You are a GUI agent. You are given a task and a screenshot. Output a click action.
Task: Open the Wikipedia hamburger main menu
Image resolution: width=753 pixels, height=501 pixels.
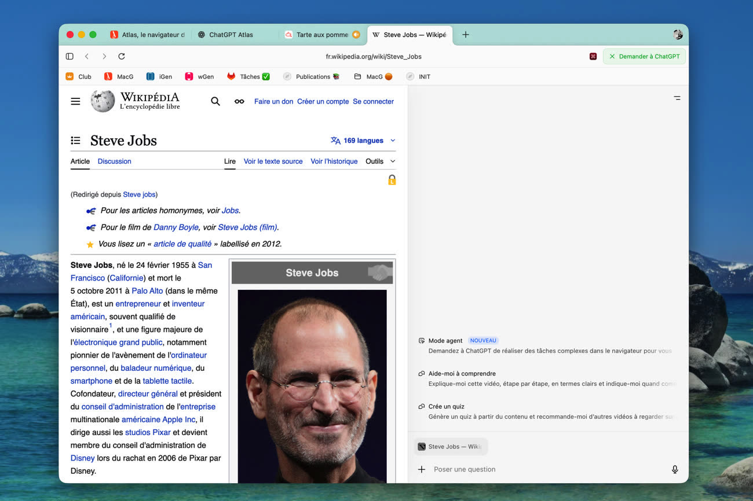(75, 101)
